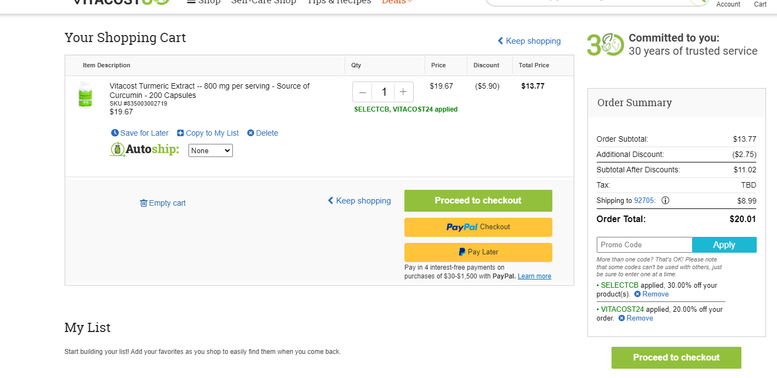The width and height of the screenshot is (777, 378).
Task: Remove the SELECTCB promo code
Action: pos(652,294)
